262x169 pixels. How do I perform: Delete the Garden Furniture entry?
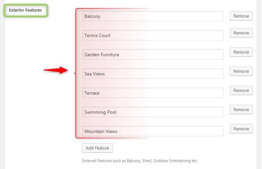(x=241, y=52)
